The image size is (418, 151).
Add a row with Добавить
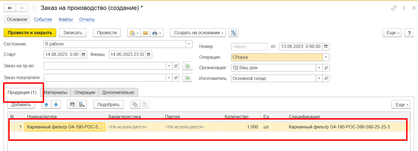pyautogui.click(x=21, y=104)
